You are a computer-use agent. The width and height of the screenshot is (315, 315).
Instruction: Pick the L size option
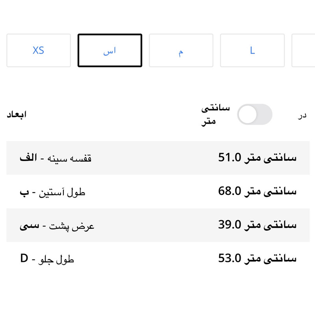click(x=252, y=50)
